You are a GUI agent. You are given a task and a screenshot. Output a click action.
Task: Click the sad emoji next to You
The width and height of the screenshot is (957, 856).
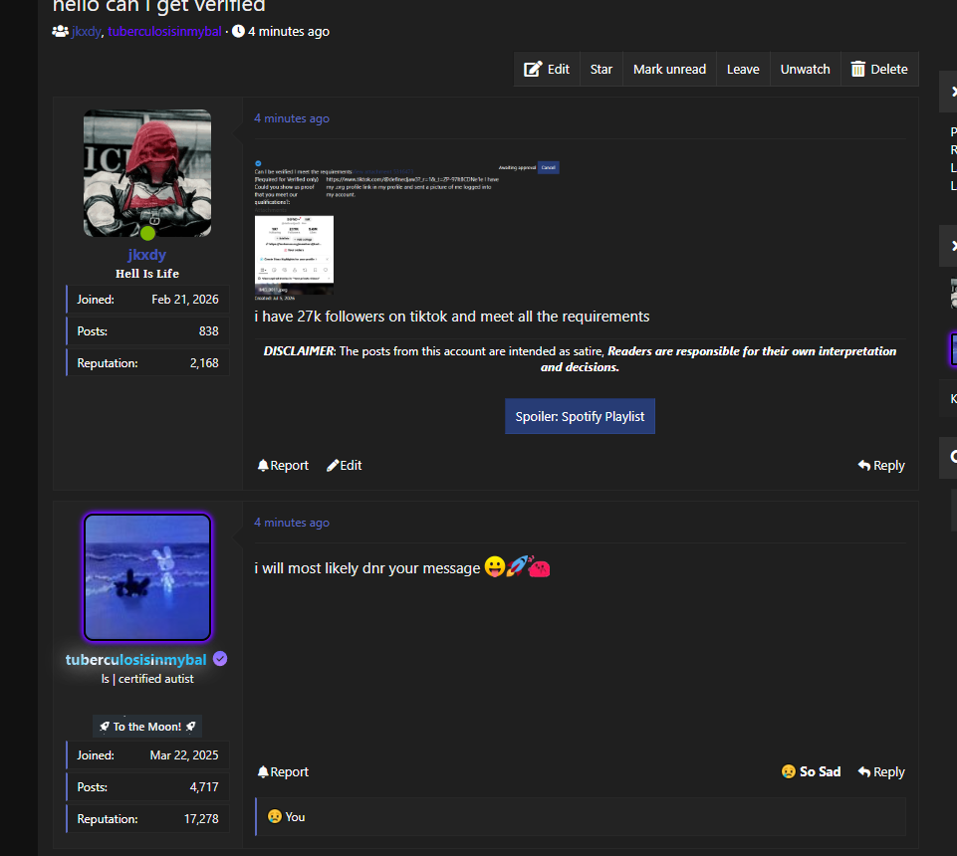[275, 816]
